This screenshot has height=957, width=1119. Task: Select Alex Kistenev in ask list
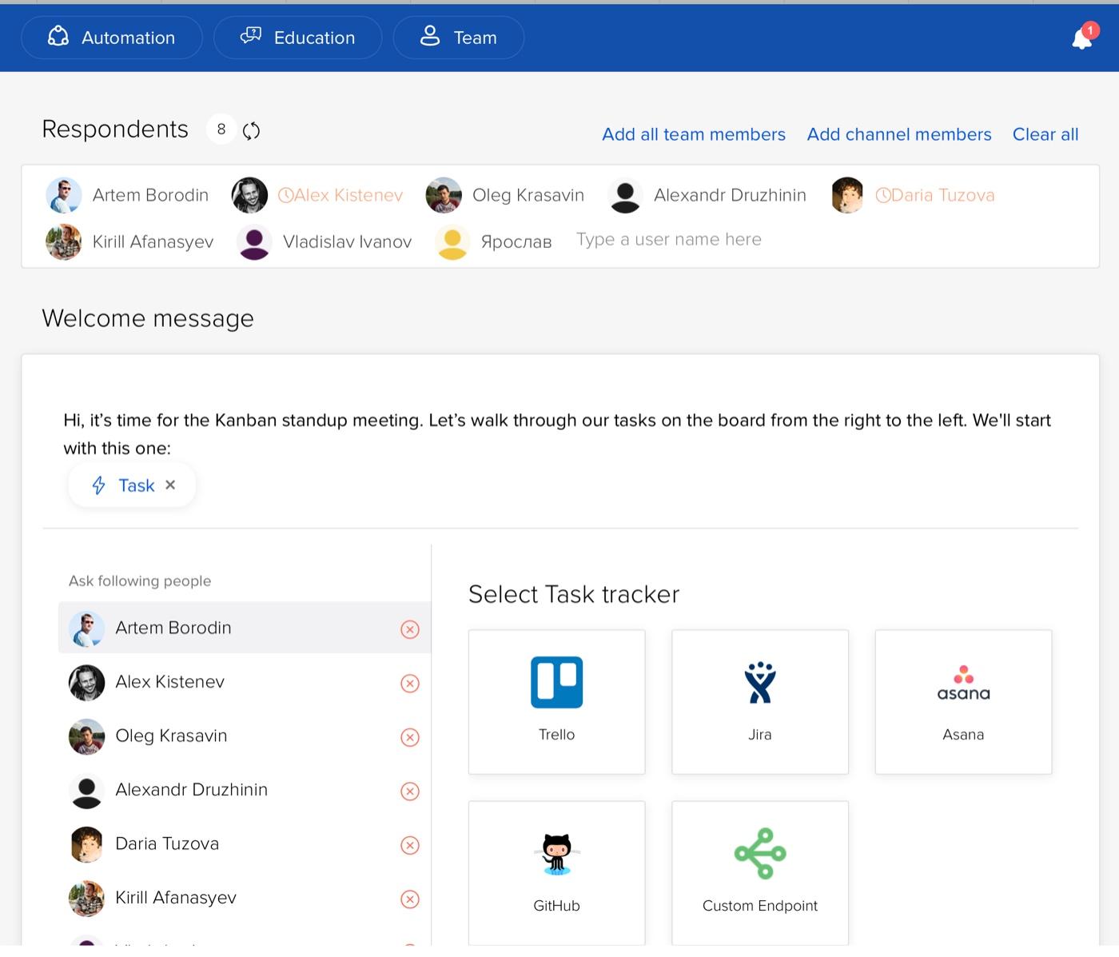[x=245, y=682]
